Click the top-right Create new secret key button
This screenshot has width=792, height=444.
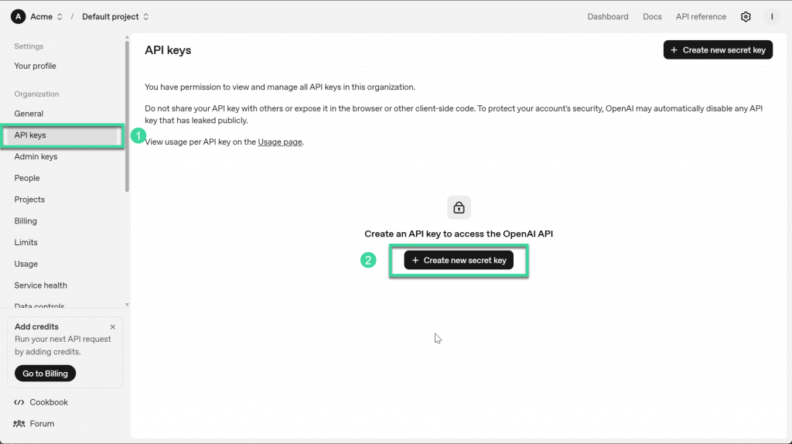(x=717, y=50)
